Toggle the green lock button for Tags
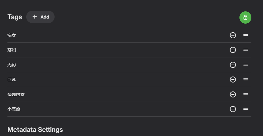Viewport: 263px width, 136px height. pyautogui.click(x=245, y=17)
